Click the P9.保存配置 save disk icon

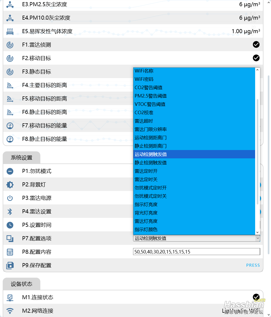[x=10, y=266]
